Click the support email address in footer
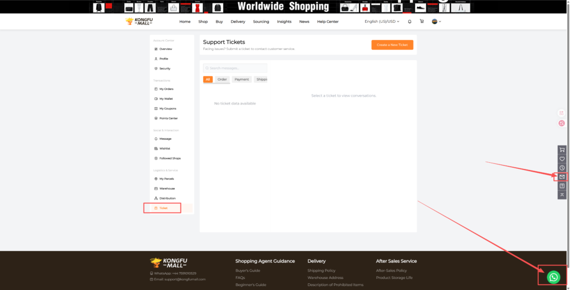Viewport: 570px width, 290px height. click(185, 279)
